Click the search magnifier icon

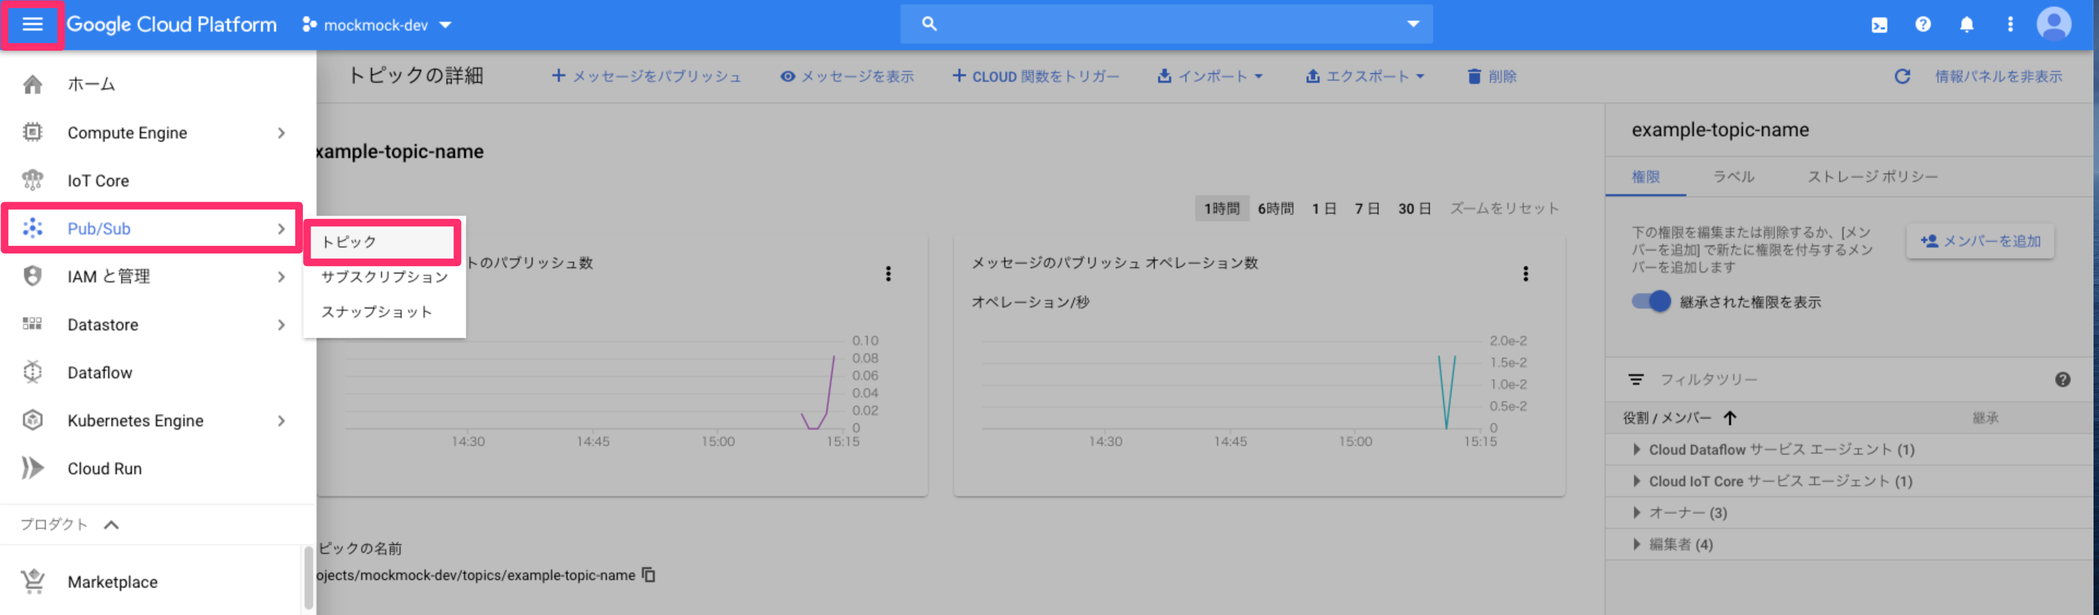tap(930, 25)
